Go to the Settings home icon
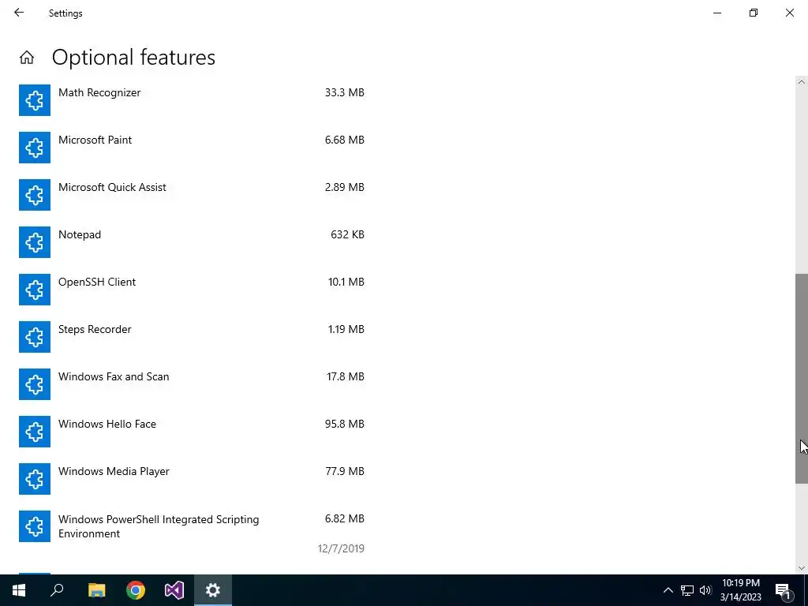The height and width of the screenshot is (606, 808). [27, 57]
